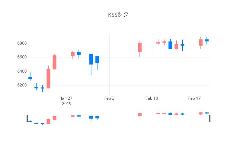Click the 6600 price axis label
The image size is (237, 152).
coord(22,57)
